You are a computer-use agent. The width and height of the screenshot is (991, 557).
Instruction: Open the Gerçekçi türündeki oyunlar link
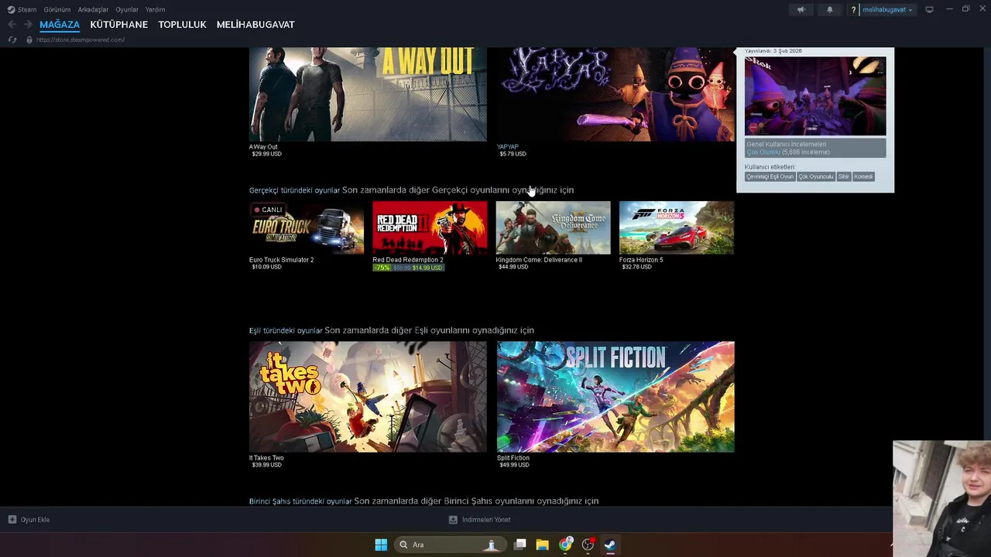(294, 190)
